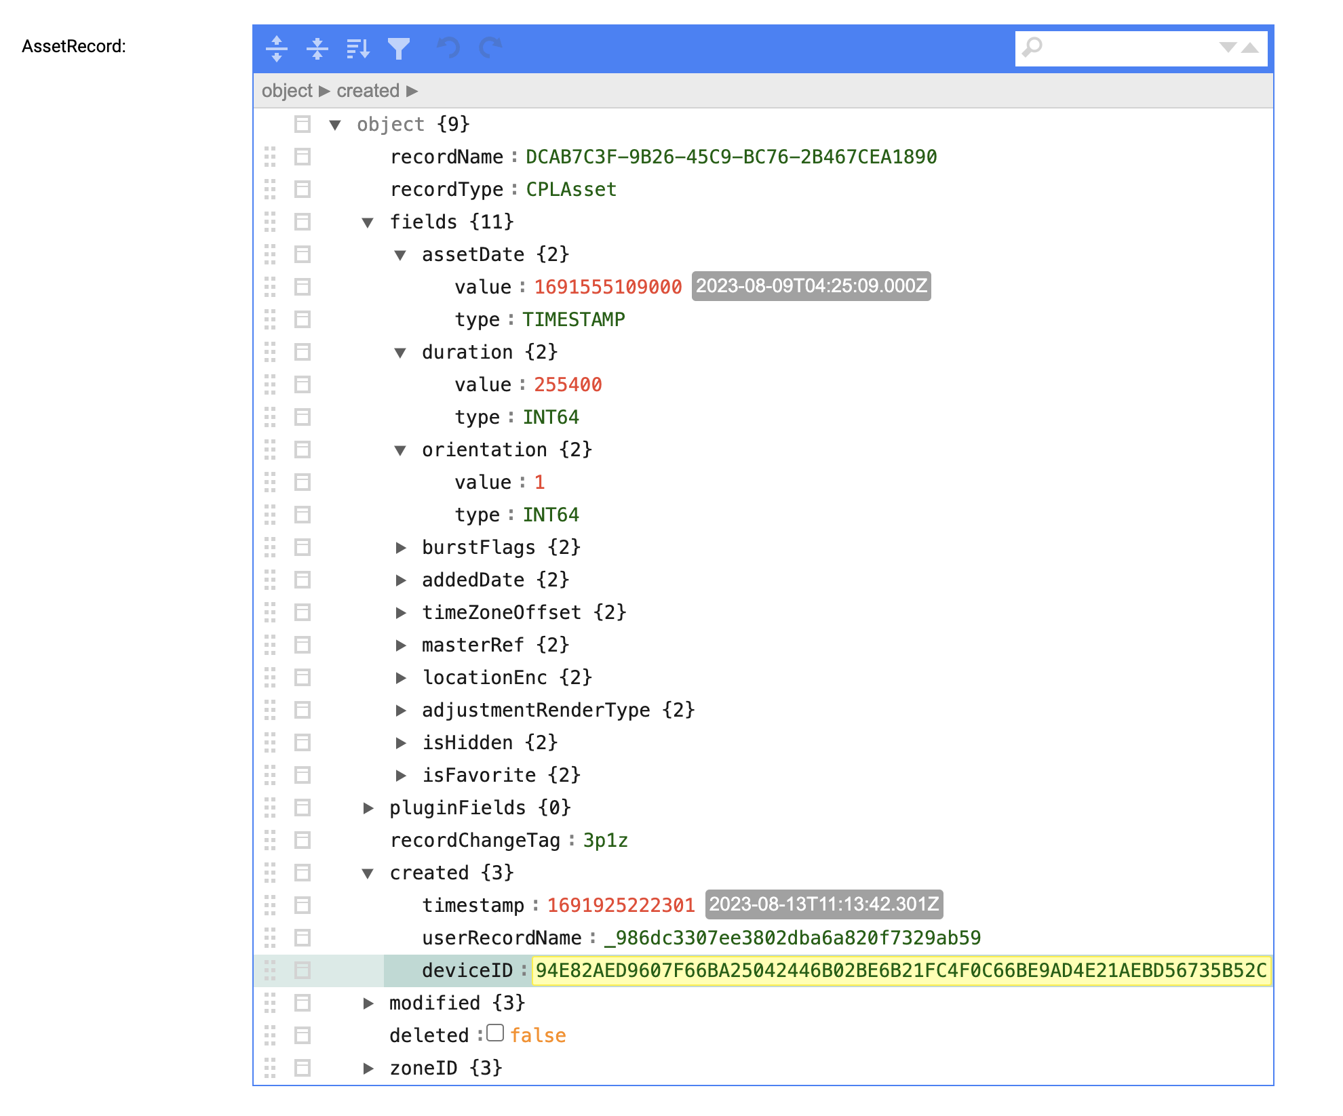Click 'created' in the breadcrumb path
Screen dimensions: 1343x1116
point(368,91)
